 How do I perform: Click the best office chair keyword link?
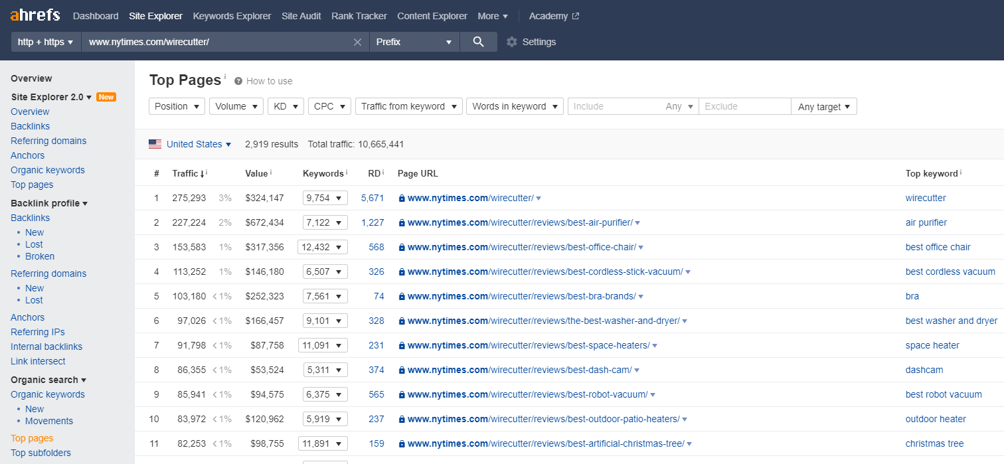[x=938, y=247]
